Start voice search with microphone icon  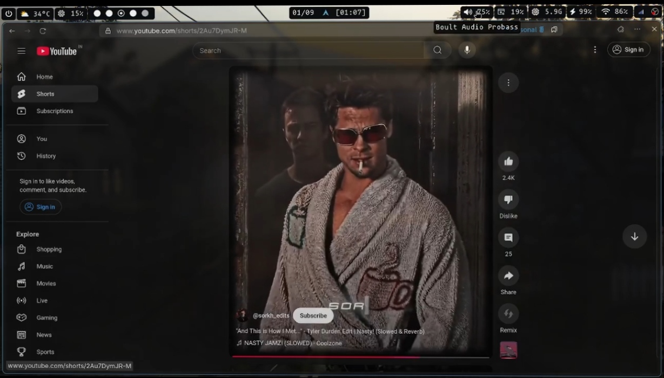click(467, 50)
